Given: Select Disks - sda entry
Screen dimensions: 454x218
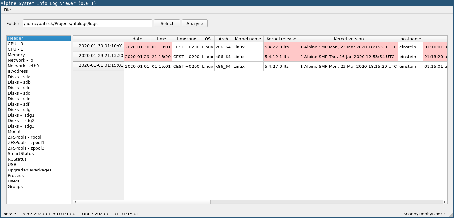Looking at the screenshot, I should tap(39, 77).
